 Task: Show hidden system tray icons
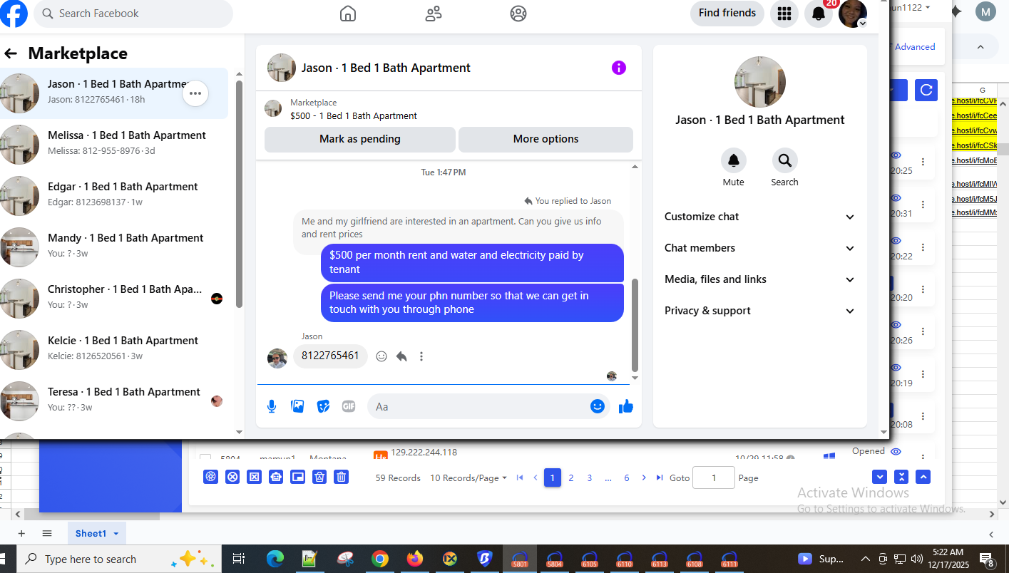pyautogui.click(x=865, y=559)
